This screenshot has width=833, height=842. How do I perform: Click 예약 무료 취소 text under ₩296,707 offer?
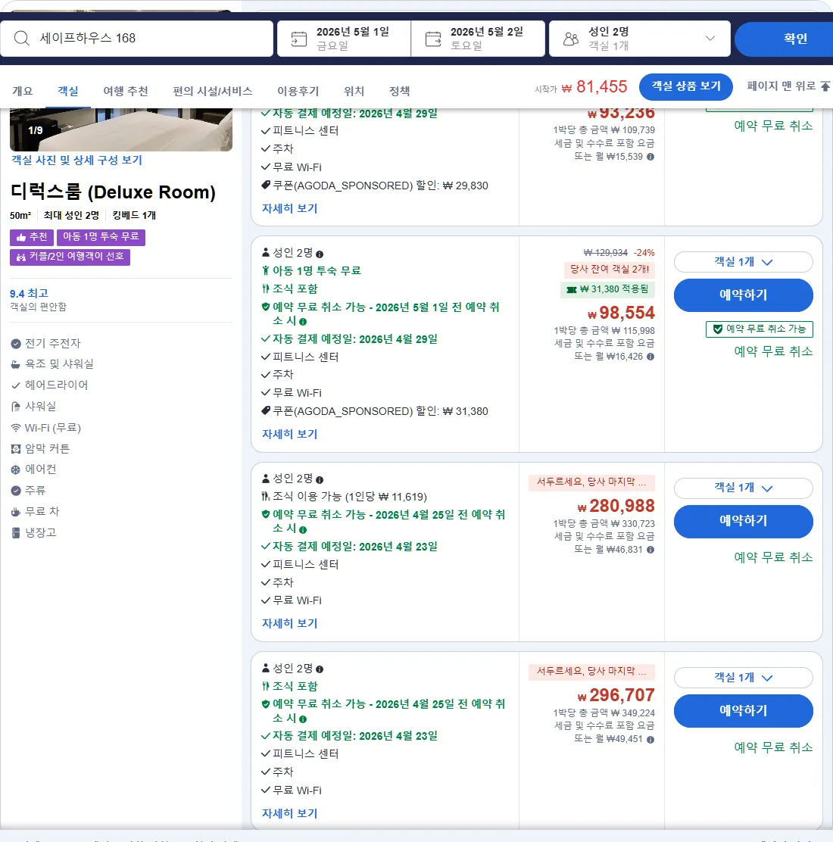tap(773, 747)
